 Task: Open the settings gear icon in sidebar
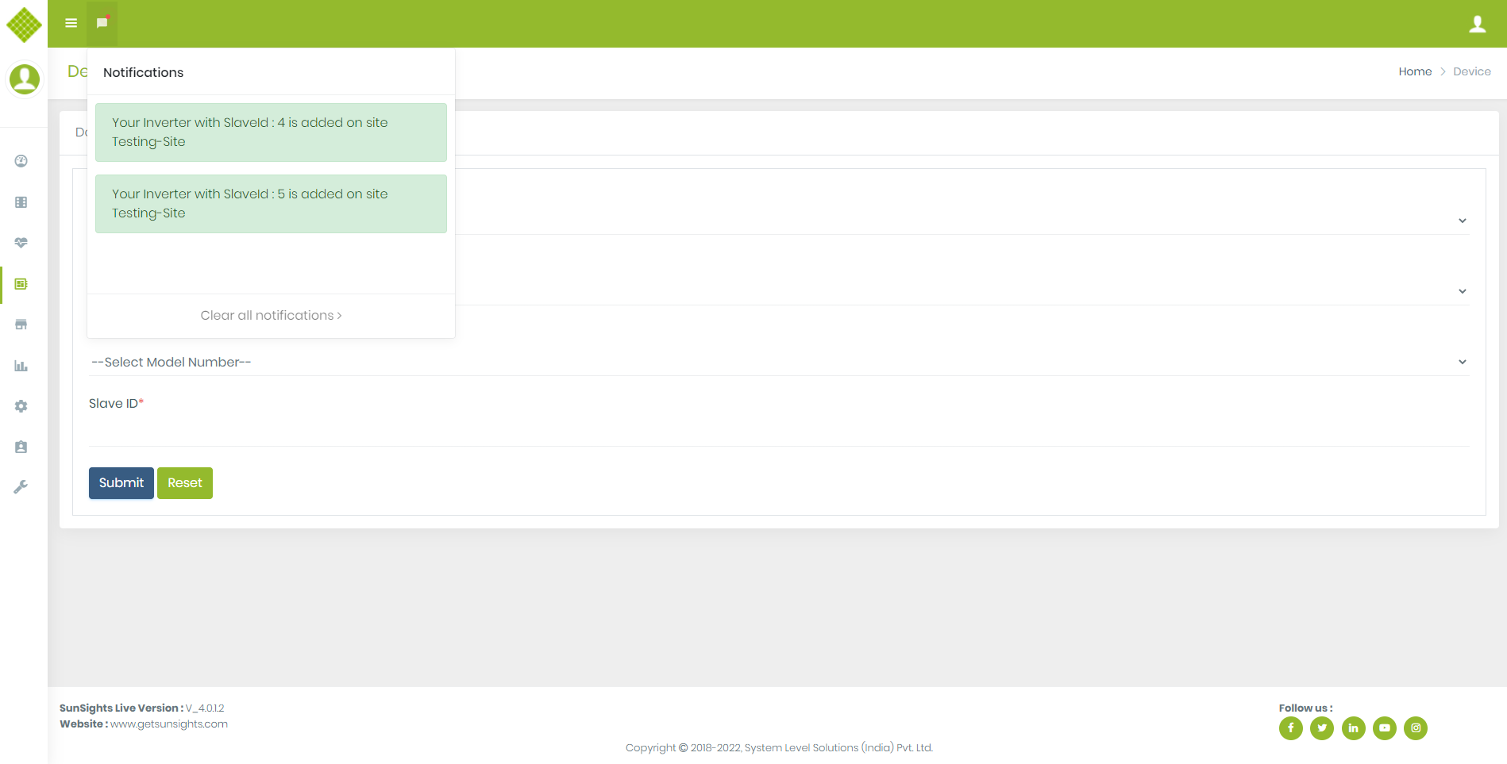click(x=20, y=406)
